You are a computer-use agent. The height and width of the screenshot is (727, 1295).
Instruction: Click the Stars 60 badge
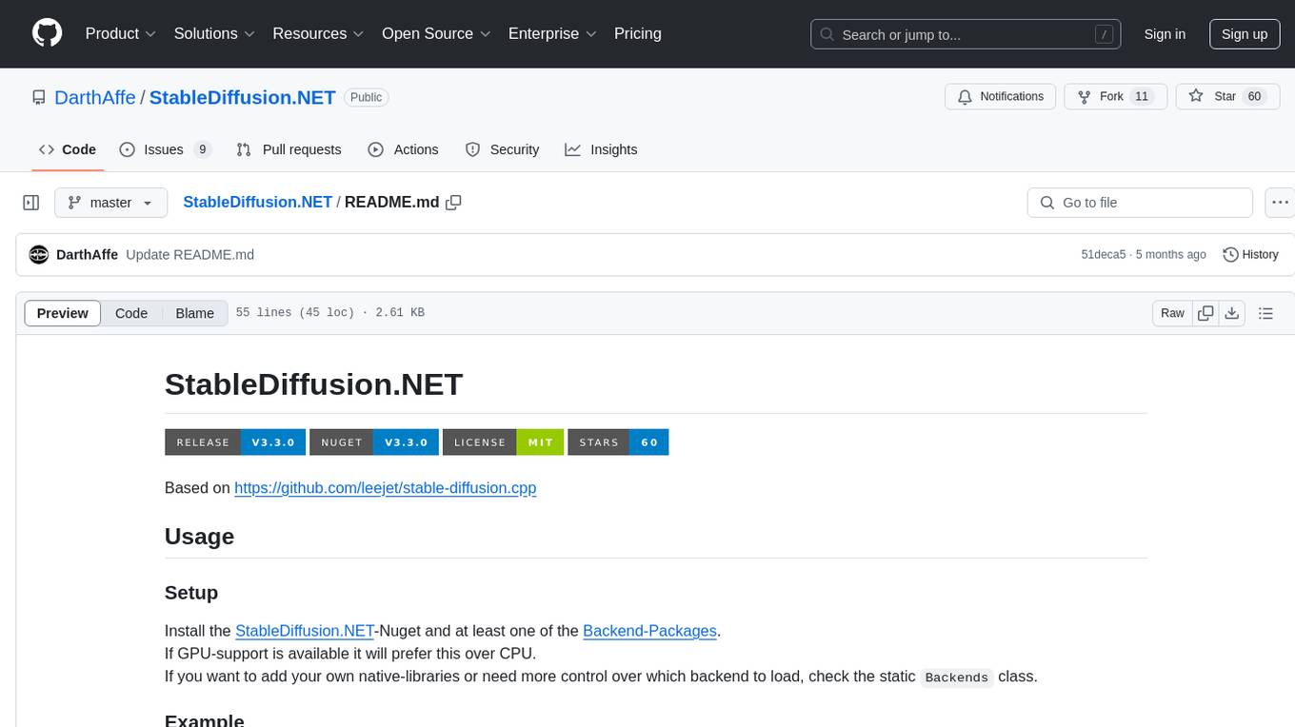(618, 442)
